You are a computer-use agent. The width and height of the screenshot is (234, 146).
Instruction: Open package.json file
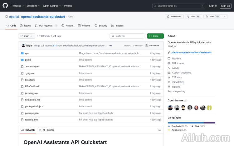point(32,113)
